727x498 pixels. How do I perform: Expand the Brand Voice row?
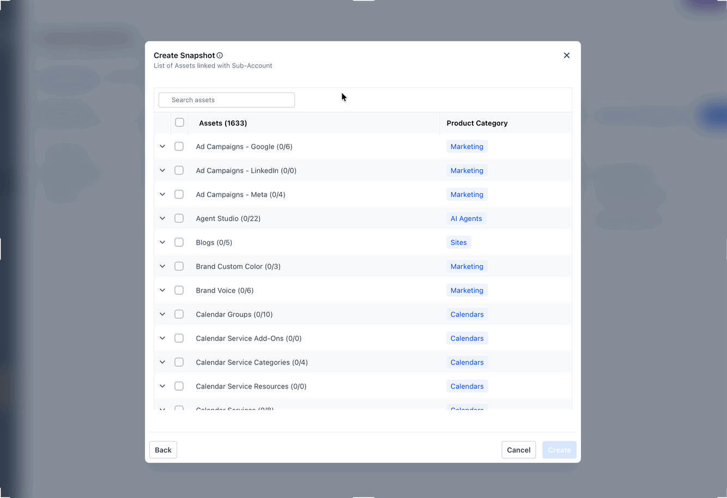pyautogui.click(x=162, y=290)
